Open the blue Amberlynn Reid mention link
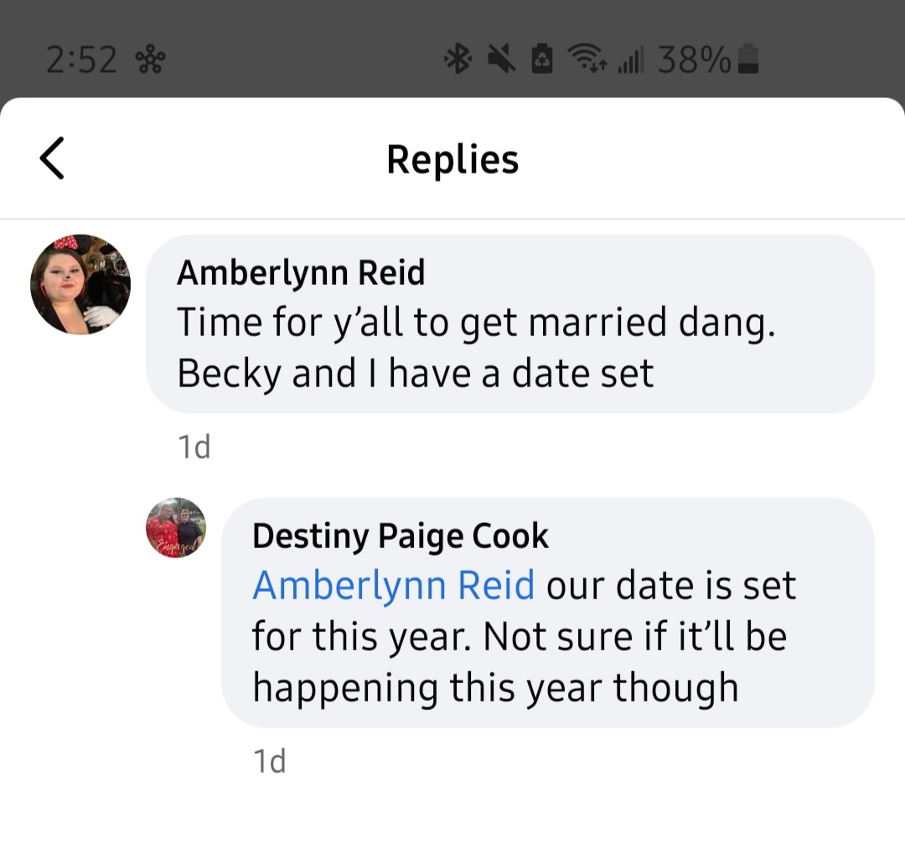905x864 pixels. click(x=394, y=585)
